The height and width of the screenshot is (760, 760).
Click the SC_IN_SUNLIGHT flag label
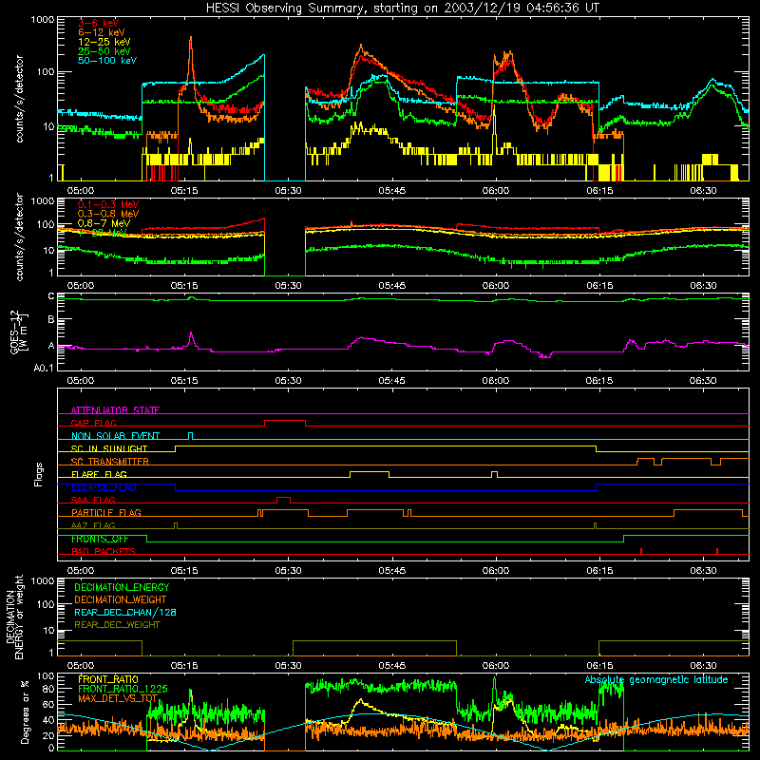click(109, 448)
